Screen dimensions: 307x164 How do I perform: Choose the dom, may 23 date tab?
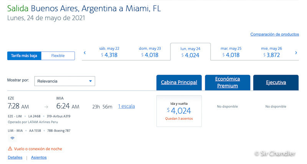pos(150,52)
